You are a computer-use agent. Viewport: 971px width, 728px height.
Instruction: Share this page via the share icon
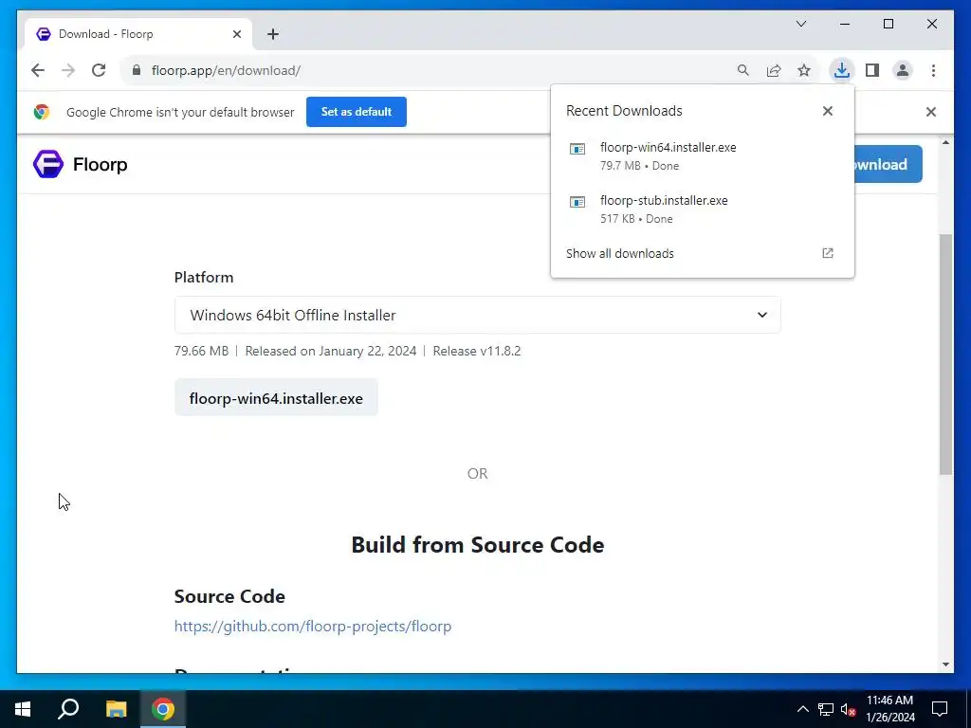tap(774, 70)
